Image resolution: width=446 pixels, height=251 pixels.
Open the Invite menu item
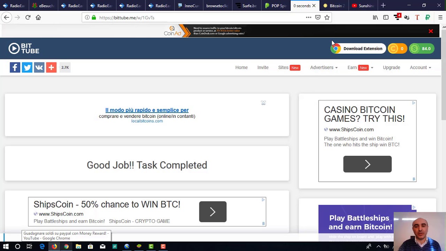263,68
